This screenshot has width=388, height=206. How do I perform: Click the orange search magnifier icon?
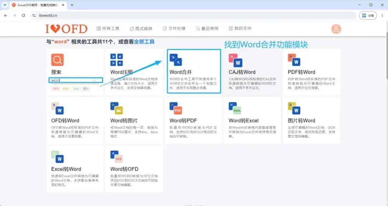(x=57, y=60)
